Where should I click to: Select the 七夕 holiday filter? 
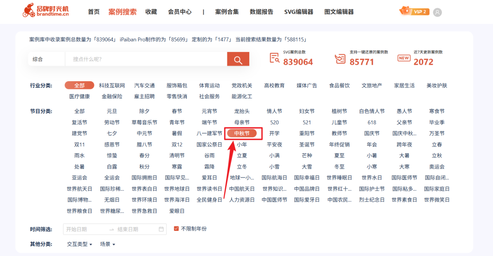tap(112, 133)
